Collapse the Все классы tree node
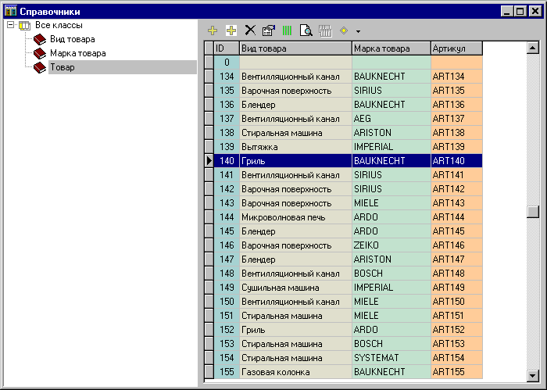 pyautogui.click(x=10, y=25)
